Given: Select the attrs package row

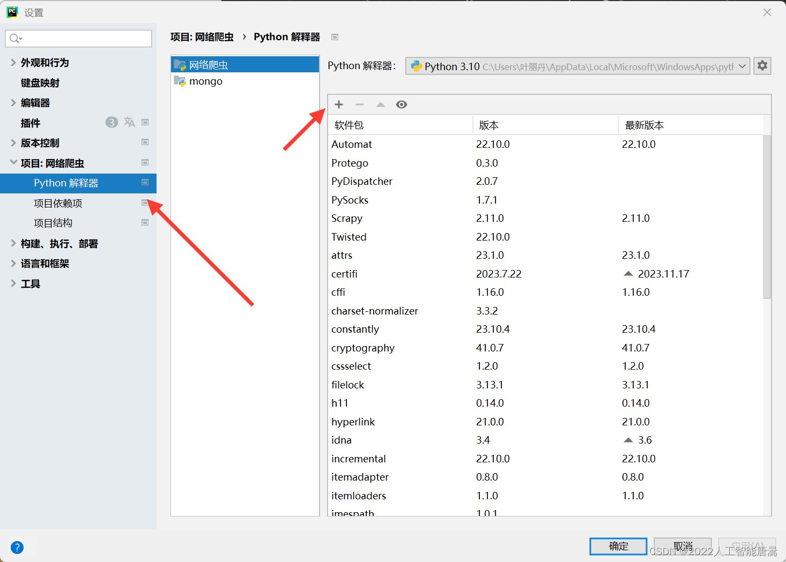Looking at the screenshot, I should pyautogui.click(x=545, y=255).
